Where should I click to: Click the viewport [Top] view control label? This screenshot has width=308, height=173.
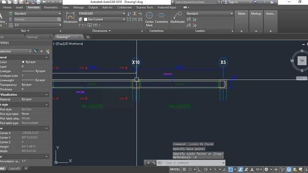coord(60,44)
